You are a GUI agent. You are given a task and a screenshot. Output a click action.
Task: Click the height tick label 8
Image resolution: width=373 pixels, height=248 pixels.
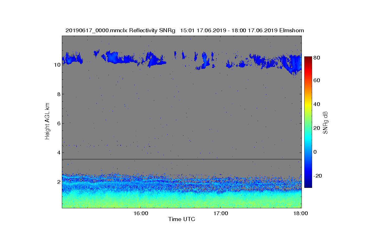58,94
